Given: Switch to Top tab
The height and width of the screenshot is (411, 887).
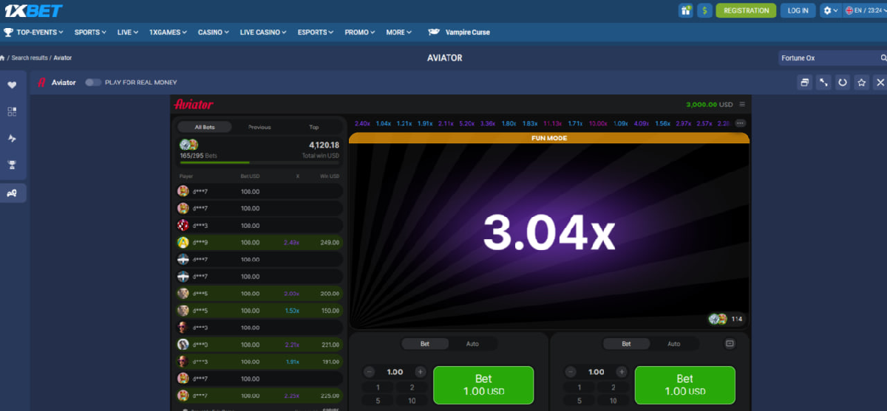Looking at the screenshot, I should (314, 127).
